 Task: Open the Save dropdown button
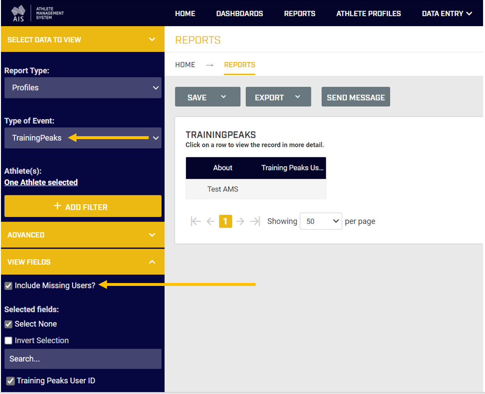pos(208,97)
